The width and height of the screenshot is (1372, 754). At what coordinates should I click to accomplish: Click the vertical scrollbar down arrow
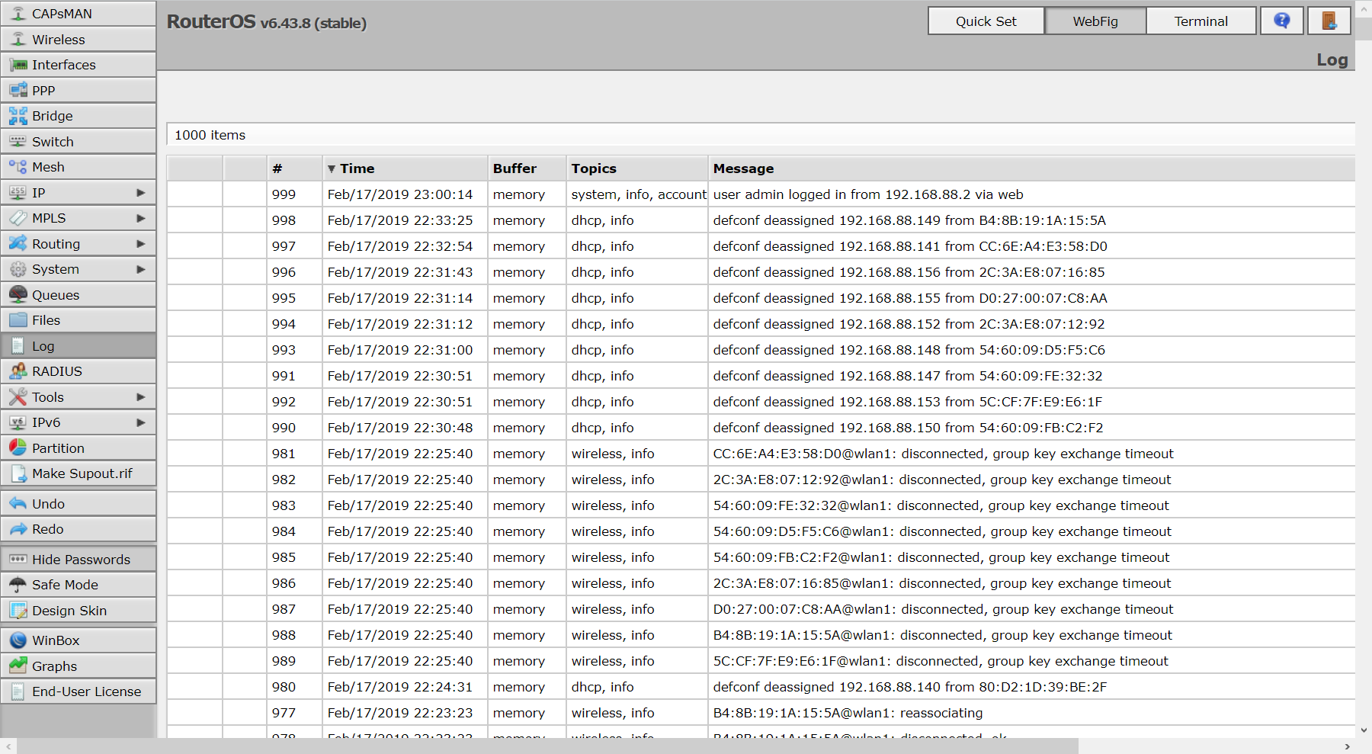point(1364,730)
